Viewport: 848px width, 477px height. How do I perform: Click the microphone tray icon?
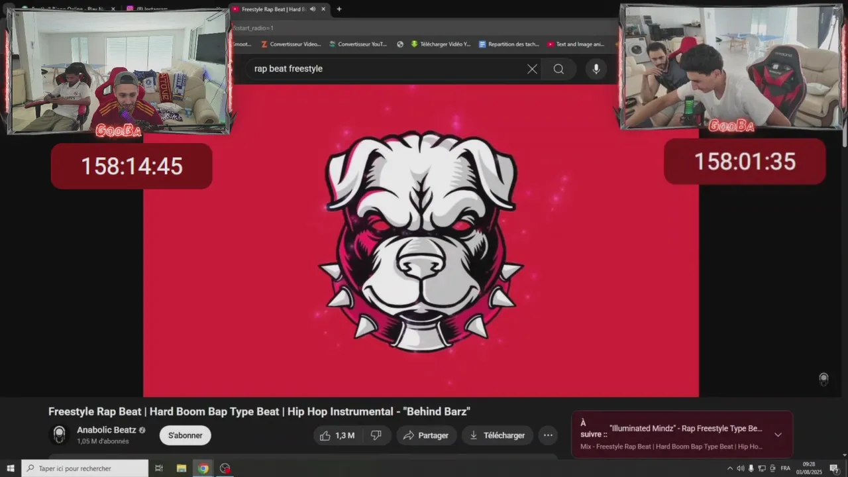pyautogui.click(x=751, y=468)
